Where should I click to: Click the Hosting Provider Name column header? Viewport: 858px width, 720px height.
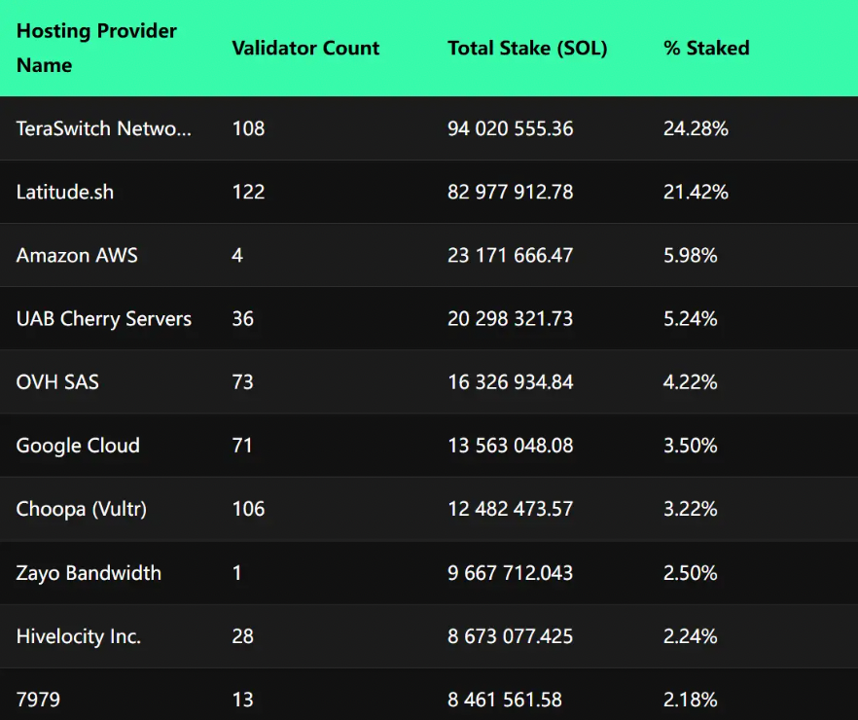pos(96,48)
